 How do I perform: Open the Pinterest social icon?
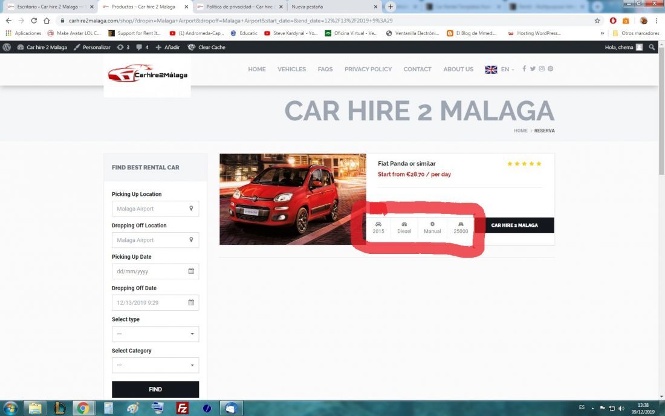551,69
